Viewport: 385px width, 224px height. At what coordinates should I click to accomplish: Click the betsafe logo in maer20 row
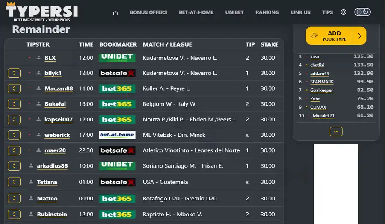click(x=117, y=150)
